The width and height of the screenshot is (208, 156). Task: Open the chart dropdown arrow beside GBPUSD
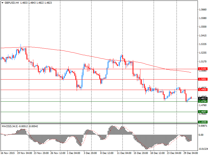pos(2,3)
